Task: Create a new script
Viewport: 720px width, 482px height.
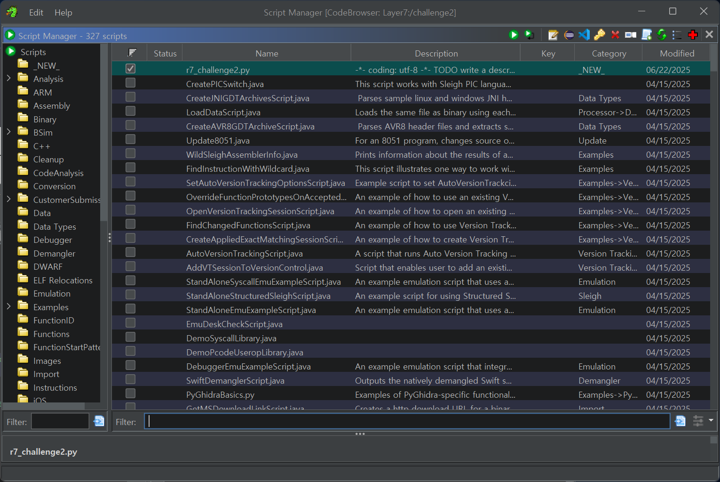Action: (647, 35)
